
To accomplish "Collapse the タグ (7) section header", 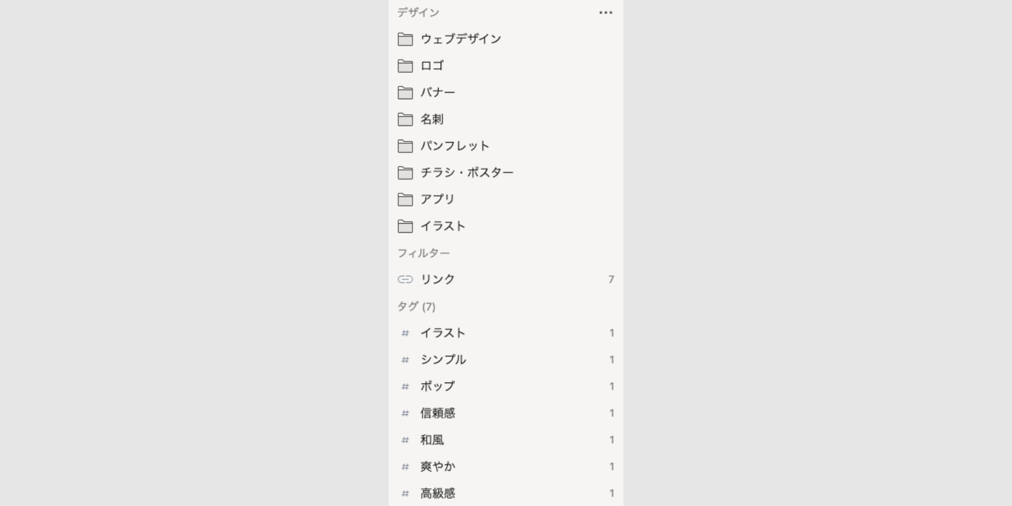I will [x=416, y=306].
